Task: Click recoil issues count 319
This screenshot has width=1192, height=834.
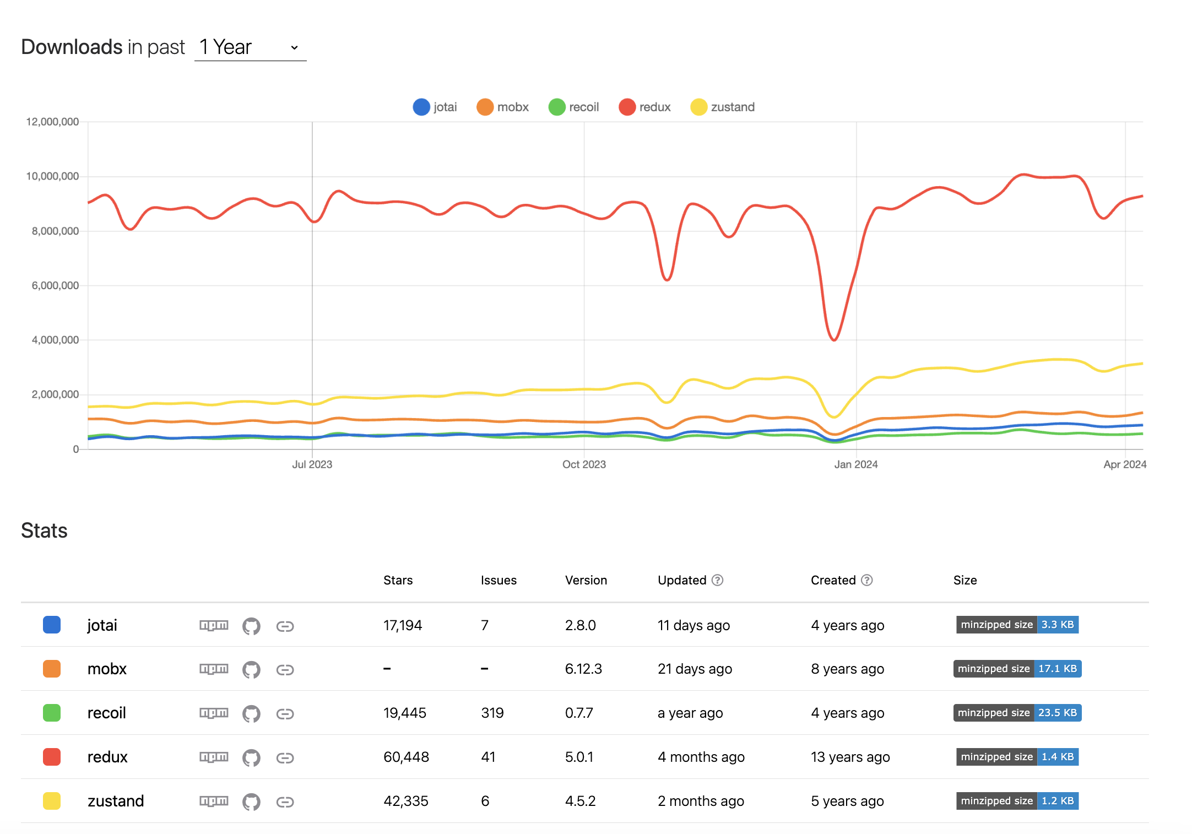Action: pyautogui.click(x=492, y=713)
